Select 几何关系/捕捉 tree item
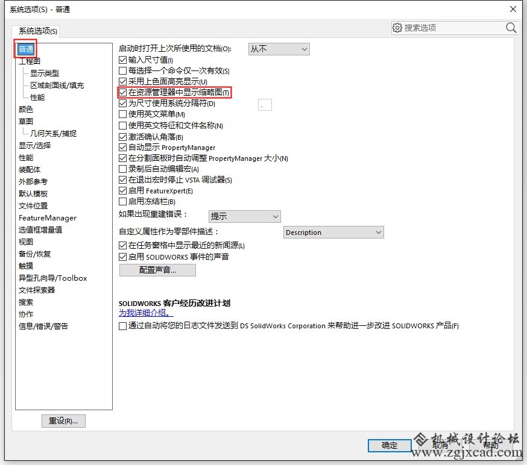 click(x=53, y=134)
